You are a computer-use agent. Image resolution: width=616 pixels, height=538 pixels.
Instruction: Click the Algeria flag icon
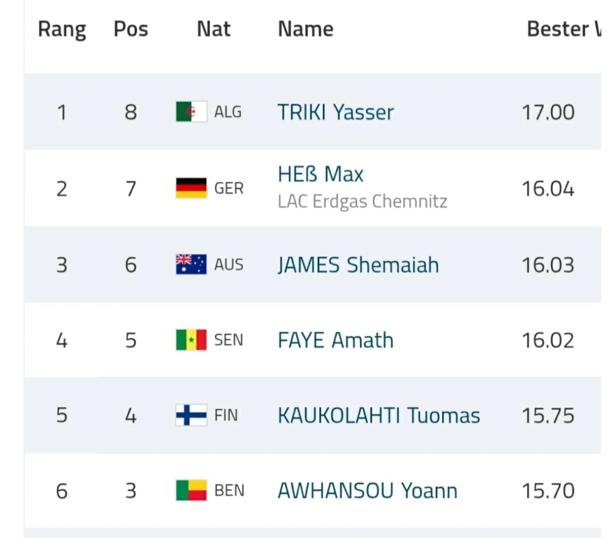click(191, 112)
